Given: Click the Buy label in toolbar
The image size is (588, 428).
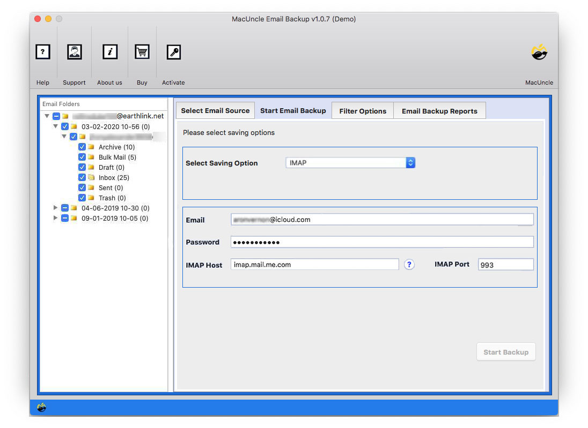Looking at the screenshot, I should pos(142,82).
